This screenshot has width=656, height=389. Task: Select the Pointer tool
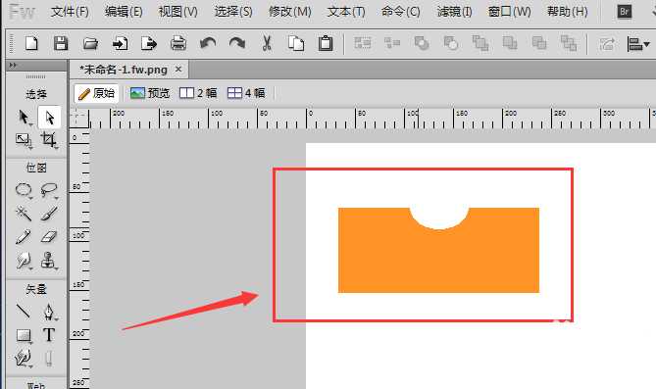coord(24,118)
